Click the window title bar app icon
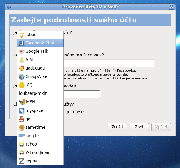The width and height of the screenshot is (180, 168). click(x=9, y=7)
